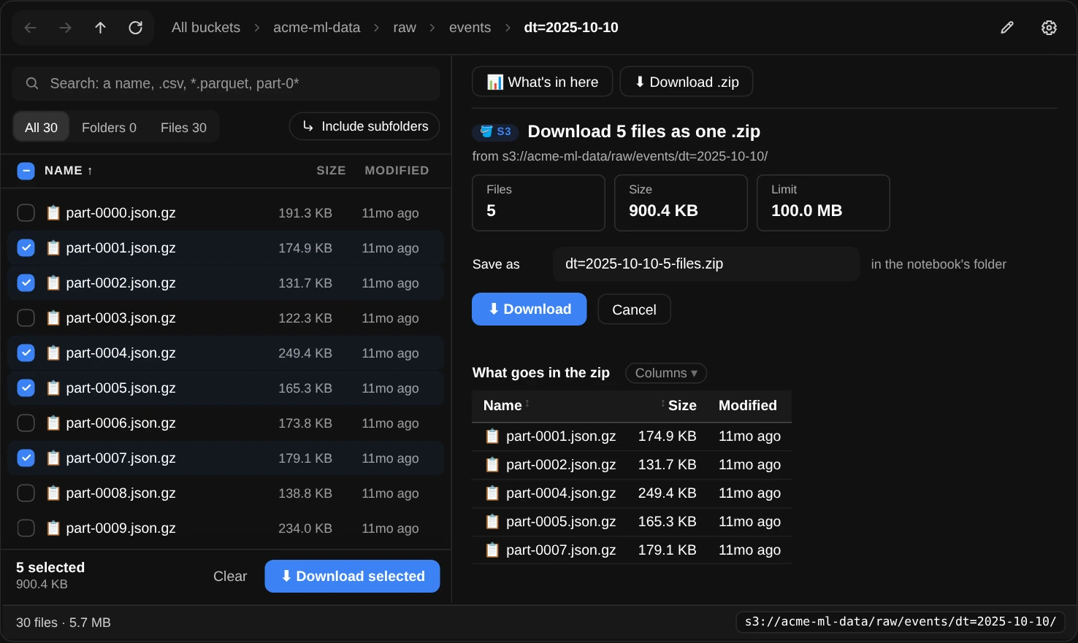Image resolution: width=1078 pixels, height=643 pixels.
Task: Sort zip contents by Size column
Action: coord(678,406)
